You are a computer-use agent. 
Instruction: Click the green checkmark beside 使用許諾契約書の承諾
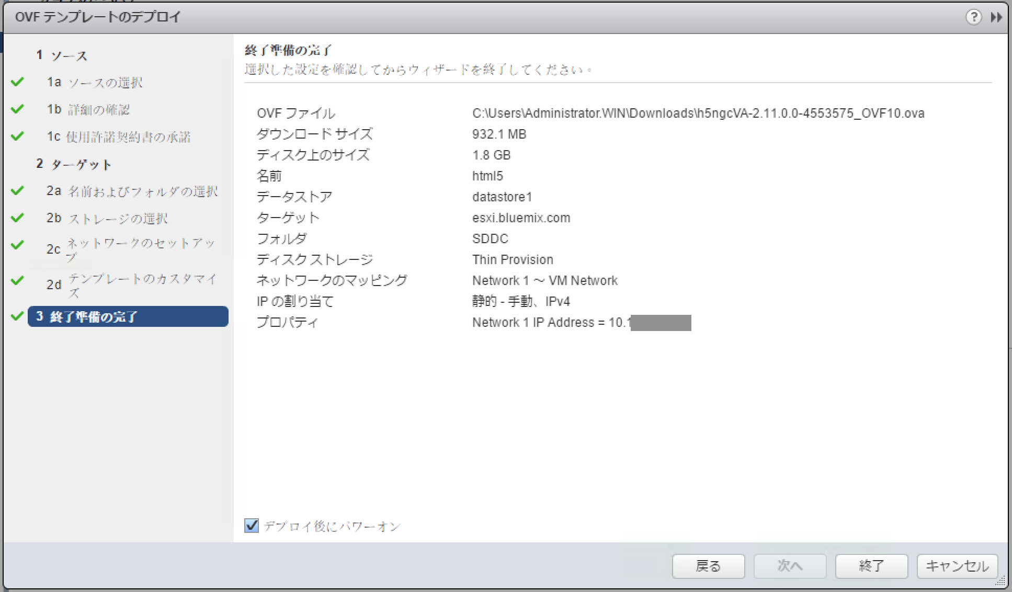pos(17,136)
